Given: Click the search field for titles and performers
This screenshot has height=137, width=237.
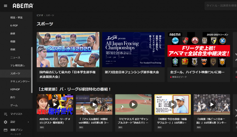Looking at the screenshot, I should (x=221, y=6).
